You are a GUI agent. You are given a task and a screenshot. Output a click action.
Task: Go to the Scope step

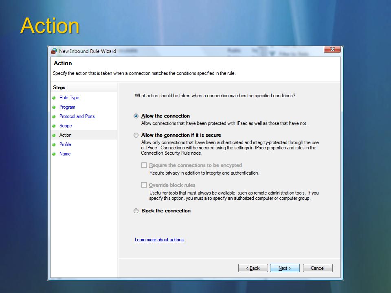click(66, 126)
